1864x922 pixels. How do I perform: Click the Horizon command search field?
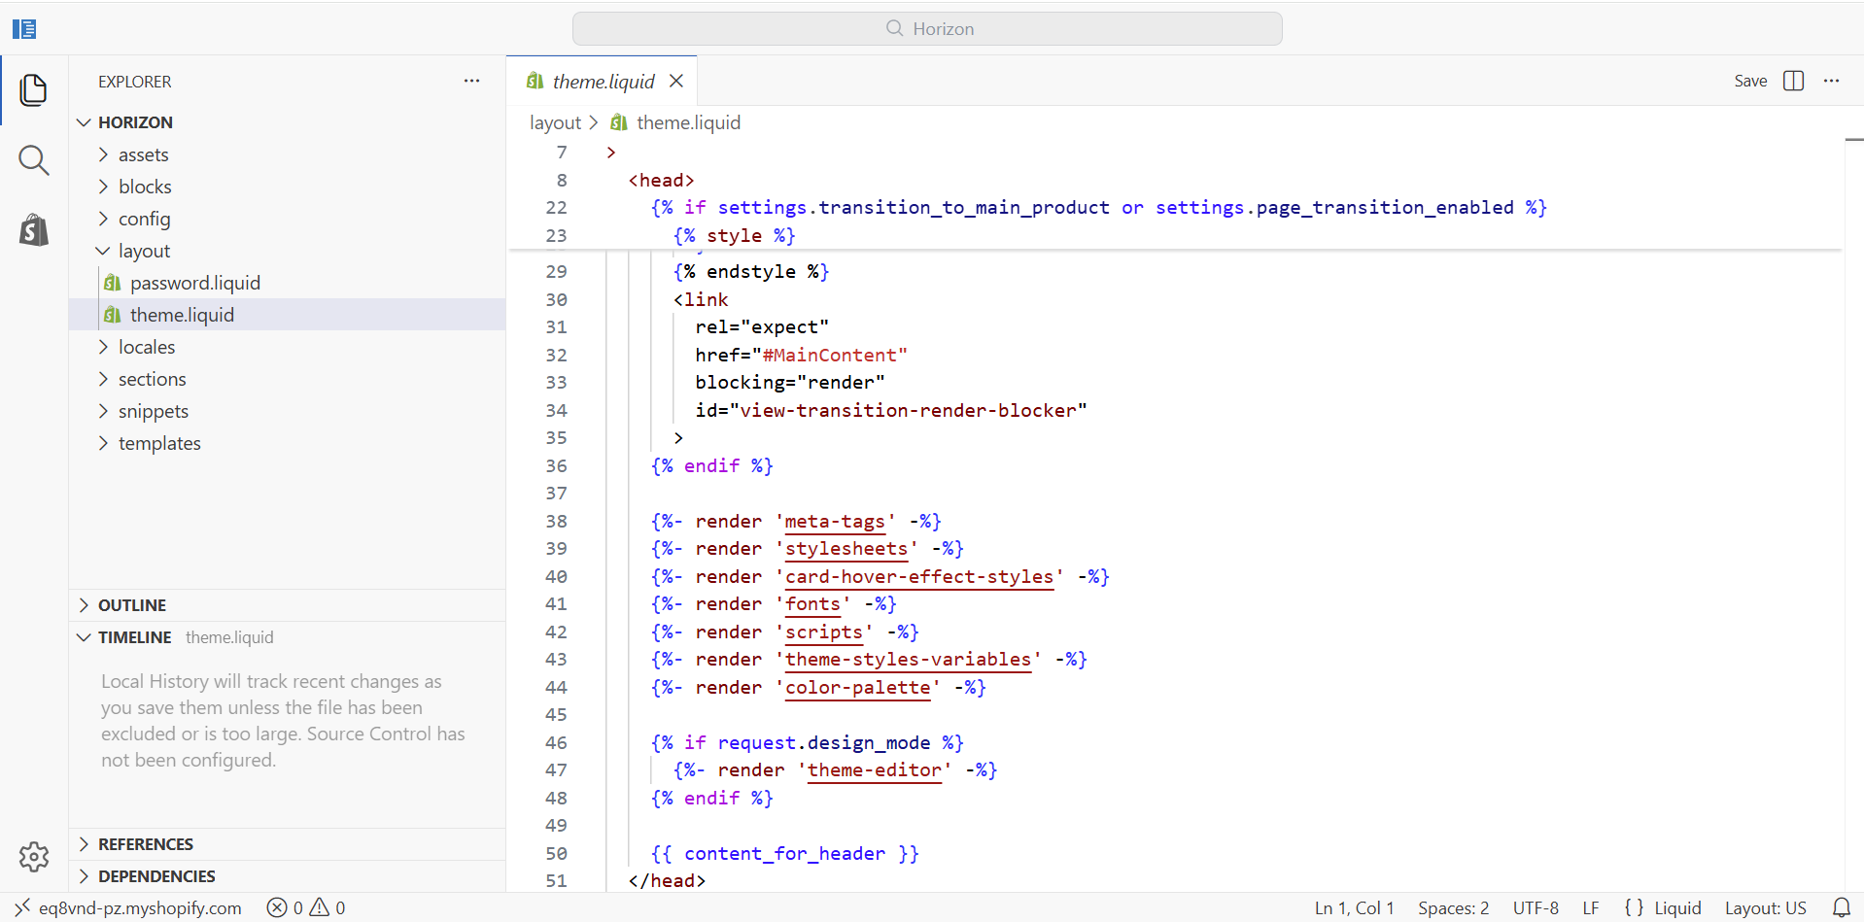pos(927,28)
